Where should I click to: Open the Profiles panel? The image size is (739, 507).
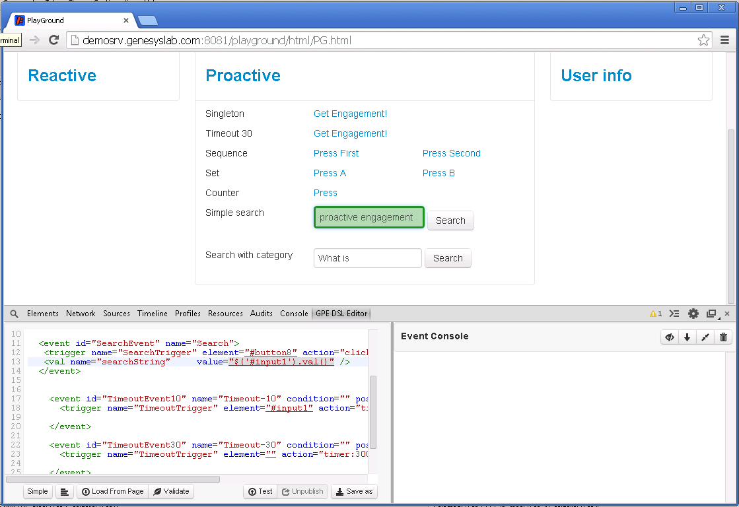[x=188, y=314]
